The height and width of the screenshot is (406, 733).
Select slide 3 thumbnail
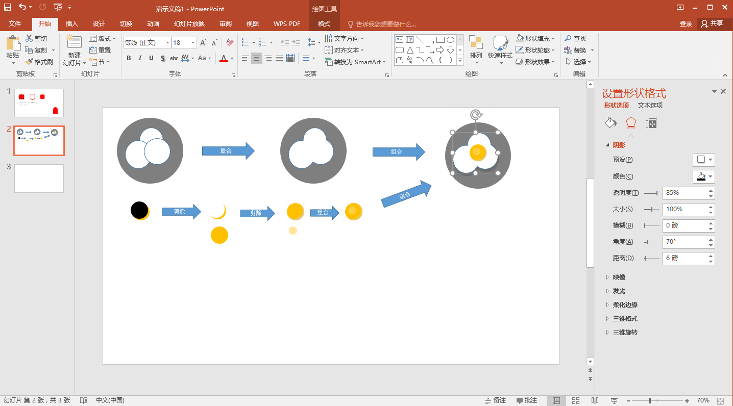(39, 179)
